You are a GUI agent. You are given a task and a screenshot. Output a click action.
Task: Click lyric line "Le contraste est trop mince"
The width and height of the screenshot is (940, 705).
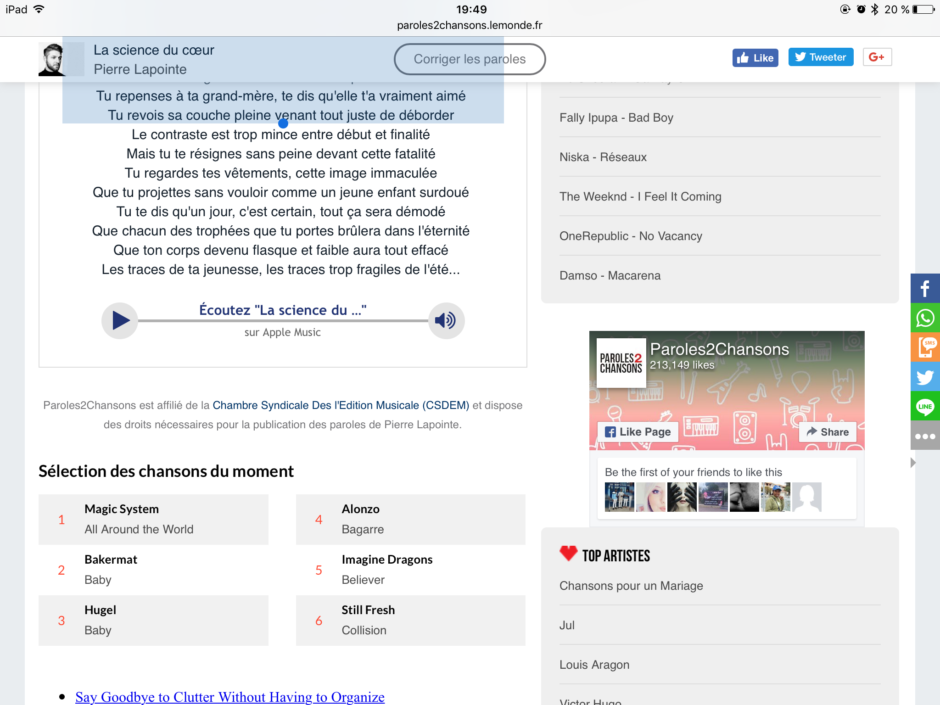pos(280,134)
